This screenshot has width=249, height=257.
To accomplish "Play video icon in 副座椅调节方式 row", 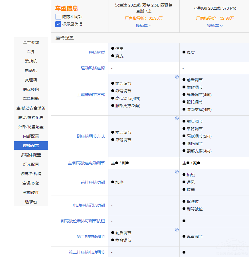I will [x=177, y=118].
